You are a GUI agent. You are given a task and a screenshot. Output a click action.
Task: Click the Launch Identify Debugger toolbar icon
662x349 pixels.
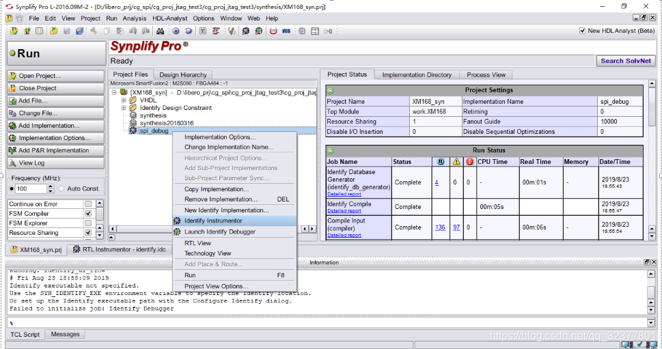[258, 31]
